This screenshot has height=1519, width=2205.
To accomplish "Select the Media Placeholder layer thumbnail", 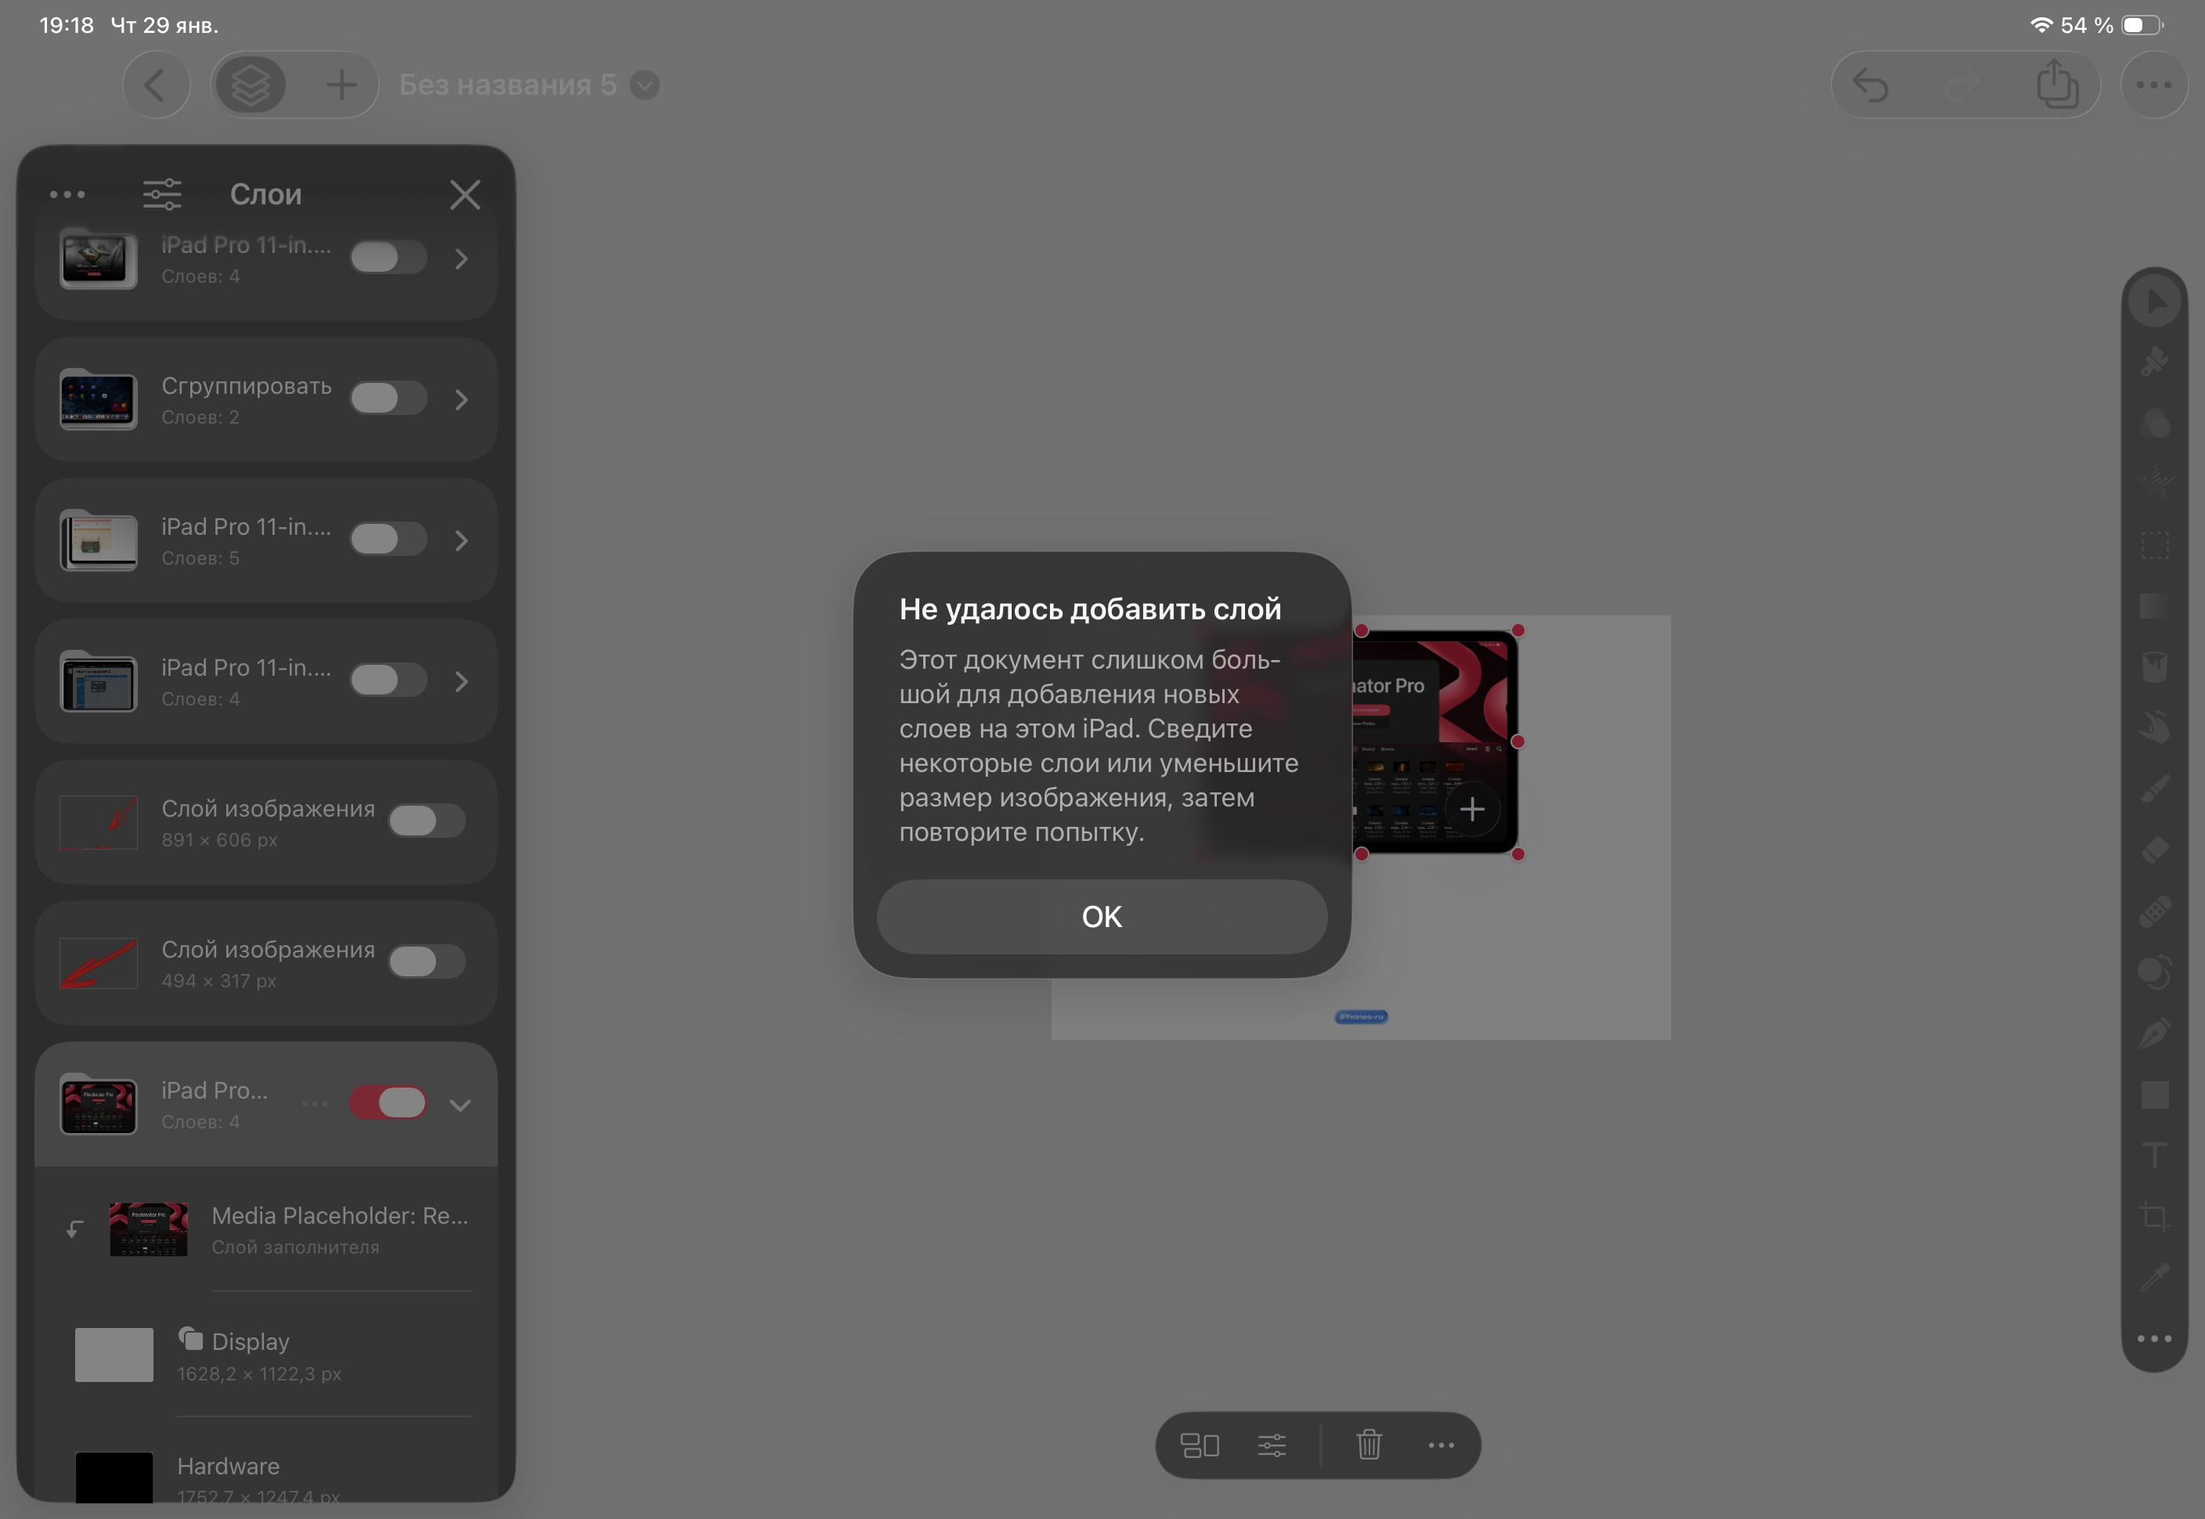I will click(149, 1229).
